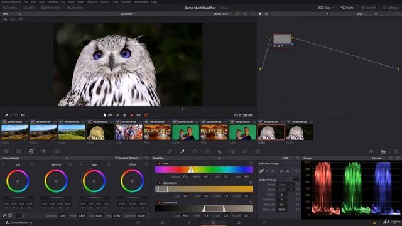Open the viewer timecode options dropdown
402x226 pixels.
[231, 14]
